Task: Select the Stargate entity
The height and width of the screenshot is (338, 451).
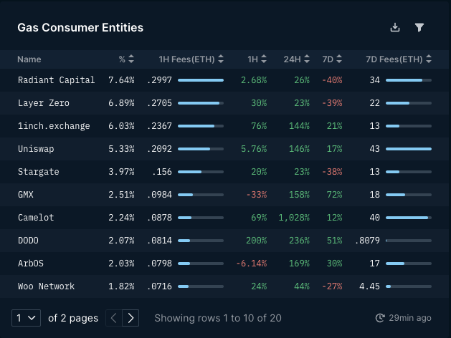Action: [39, 172]
